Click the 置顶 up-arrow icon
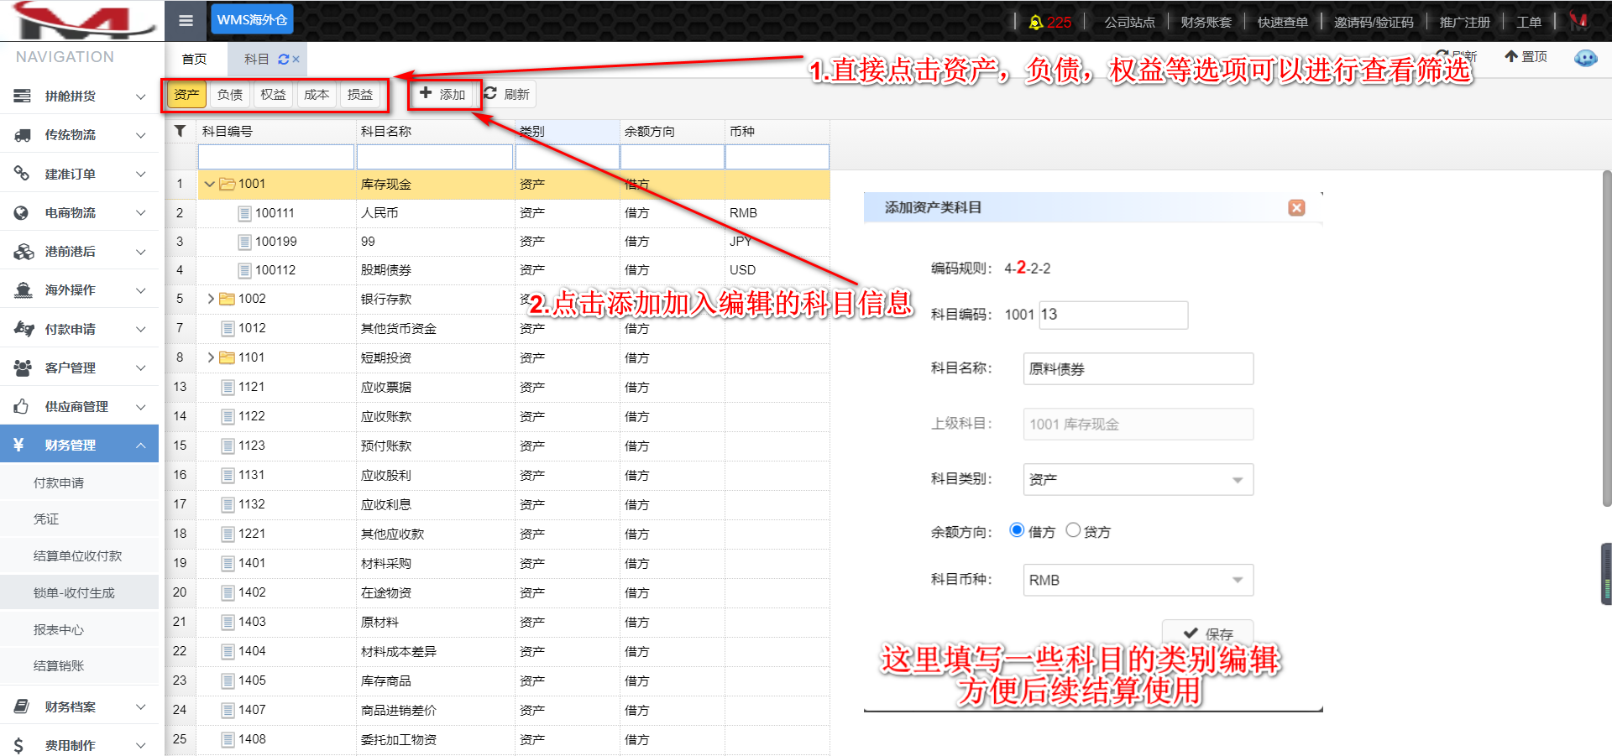 coord(1511,56)
